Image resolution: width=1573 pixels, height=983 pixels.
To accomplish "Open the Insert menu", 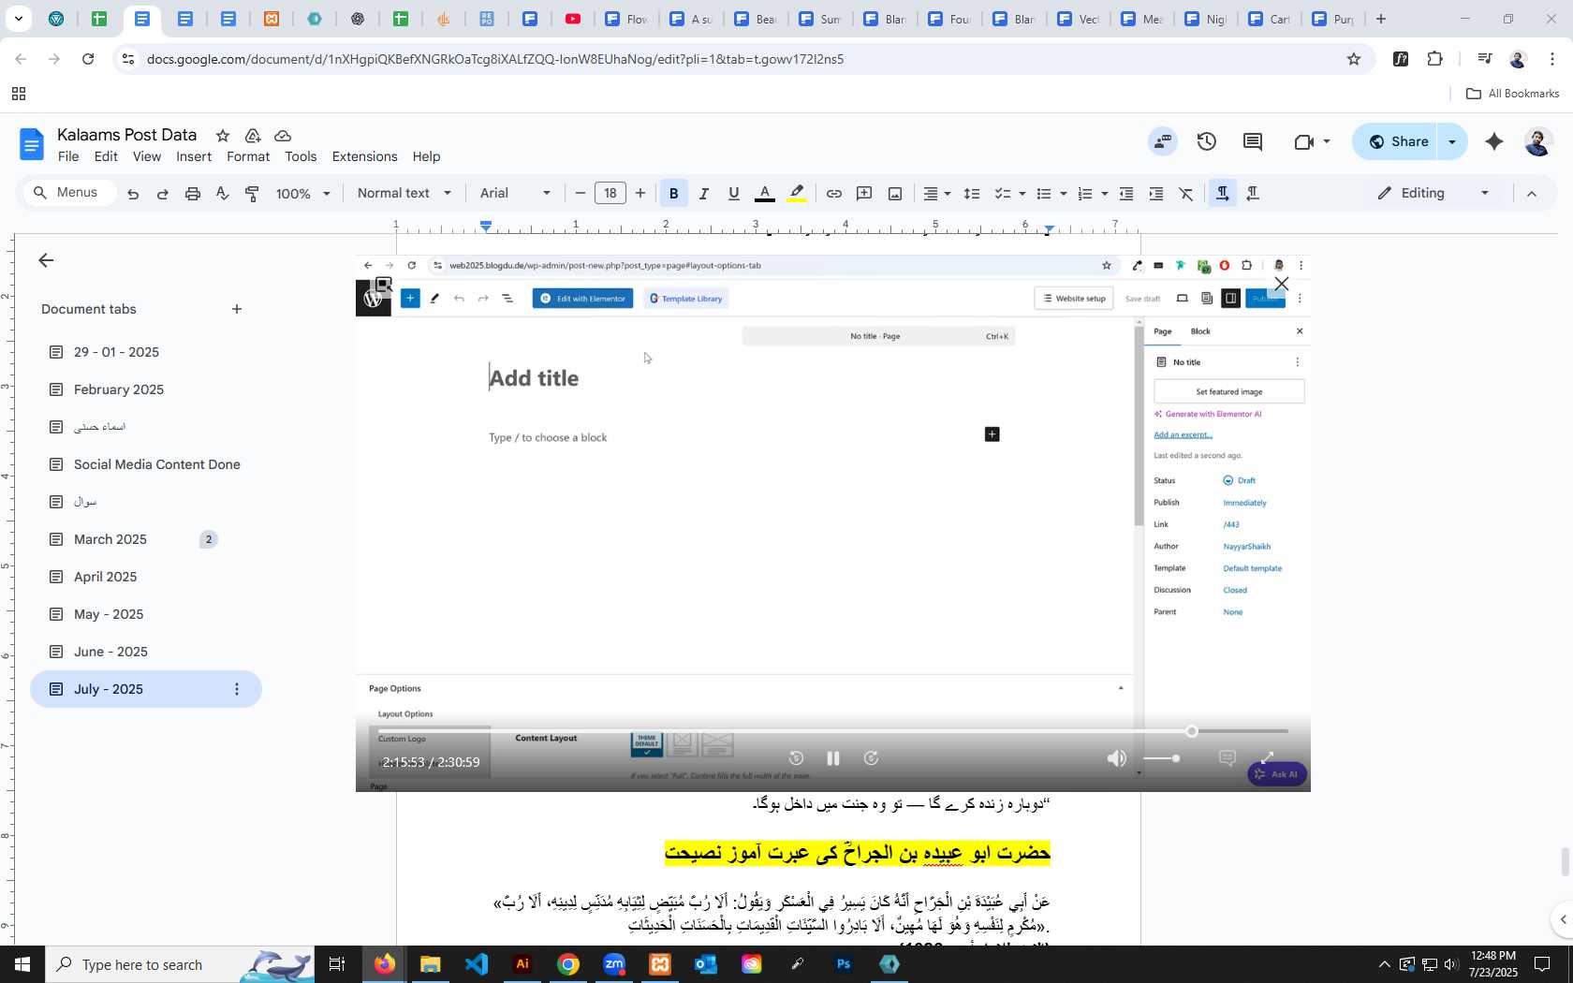I will click(x=194, y=156).
